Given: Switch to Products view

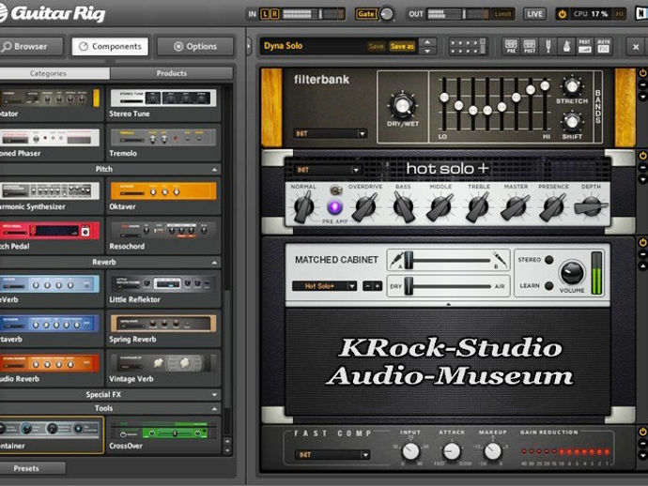Looking at the screenshot, I should click(171, 73).
